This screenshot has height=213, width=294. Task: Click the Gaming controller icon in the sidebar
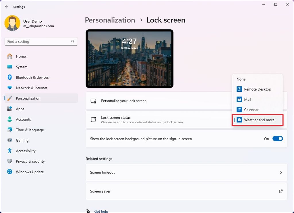point(9,140)
